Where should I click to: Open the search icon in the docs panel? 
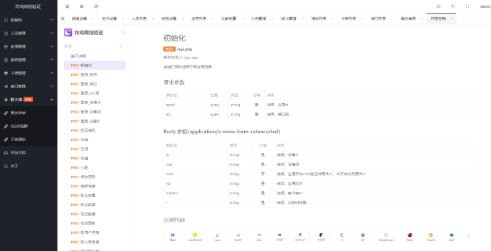pyautogui.click(x=124, y=33)
